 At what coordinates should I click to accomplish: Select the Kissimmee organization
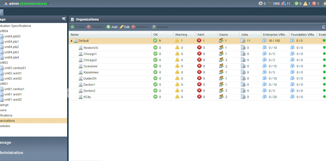pos(91,73)
